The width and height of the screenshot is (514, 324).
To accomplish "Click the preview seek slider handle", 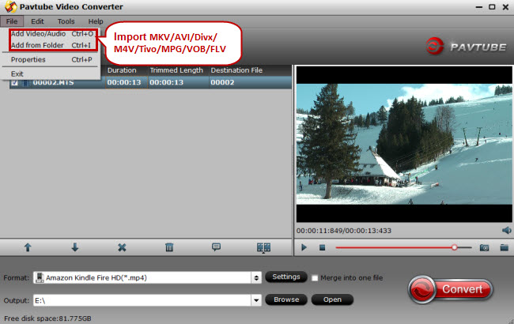I will tap(455, 247).
